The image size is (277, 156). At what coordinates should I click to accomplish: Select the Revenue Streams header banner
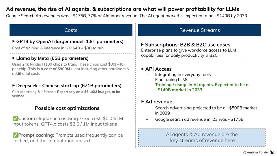point(199,30)
